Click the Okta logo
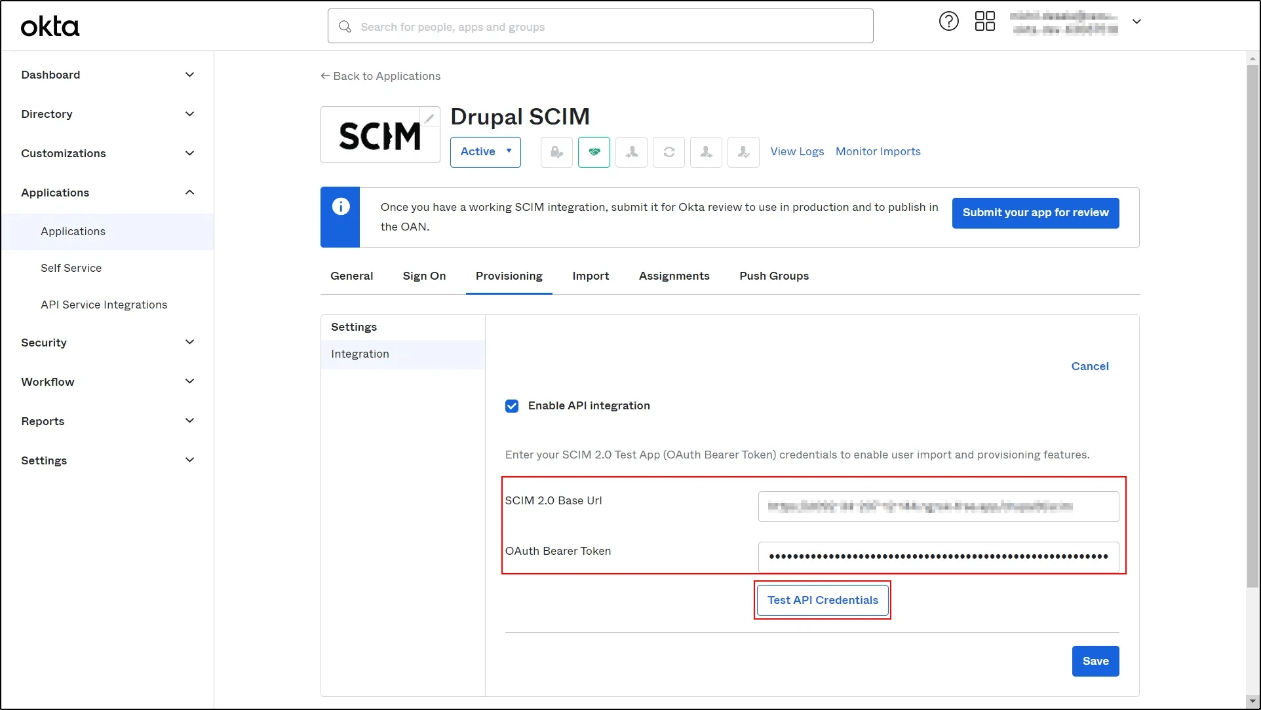 click(50, 26)
